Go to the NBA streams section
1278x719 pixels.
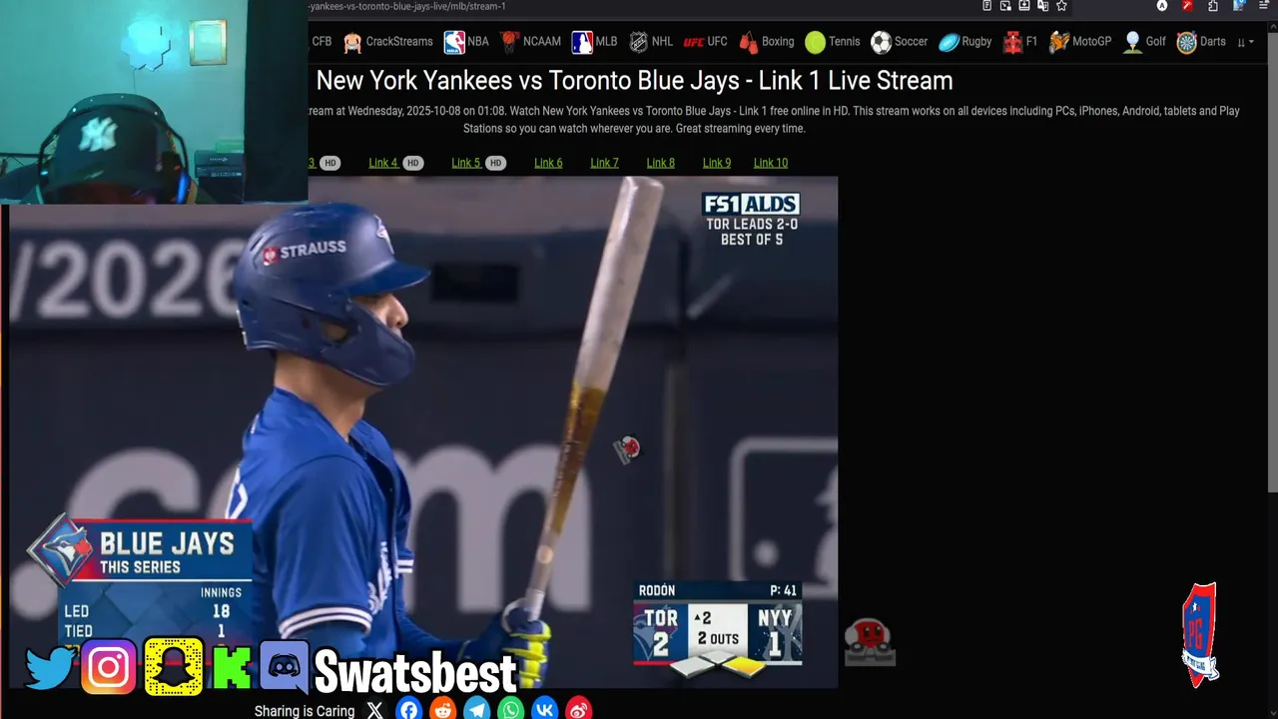point(466,42)
